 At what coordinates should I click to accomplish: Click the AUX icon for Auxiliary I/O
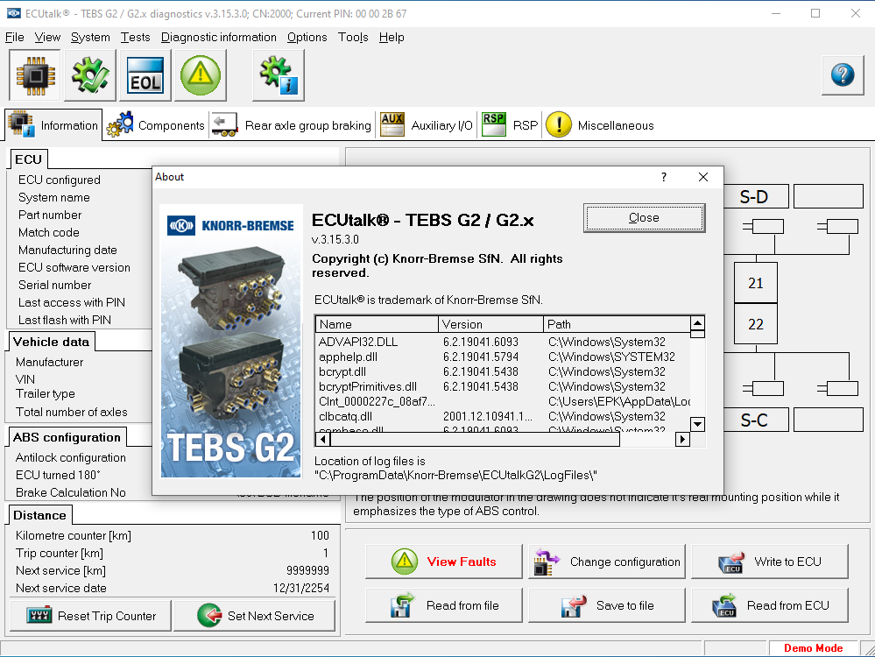pyautogui.click(x=391, y=124)
